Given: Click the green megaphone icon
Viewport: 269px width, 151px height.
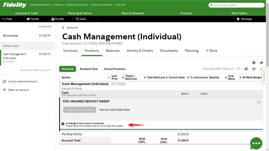Looking at the screenshot, I should click(261, 63).
